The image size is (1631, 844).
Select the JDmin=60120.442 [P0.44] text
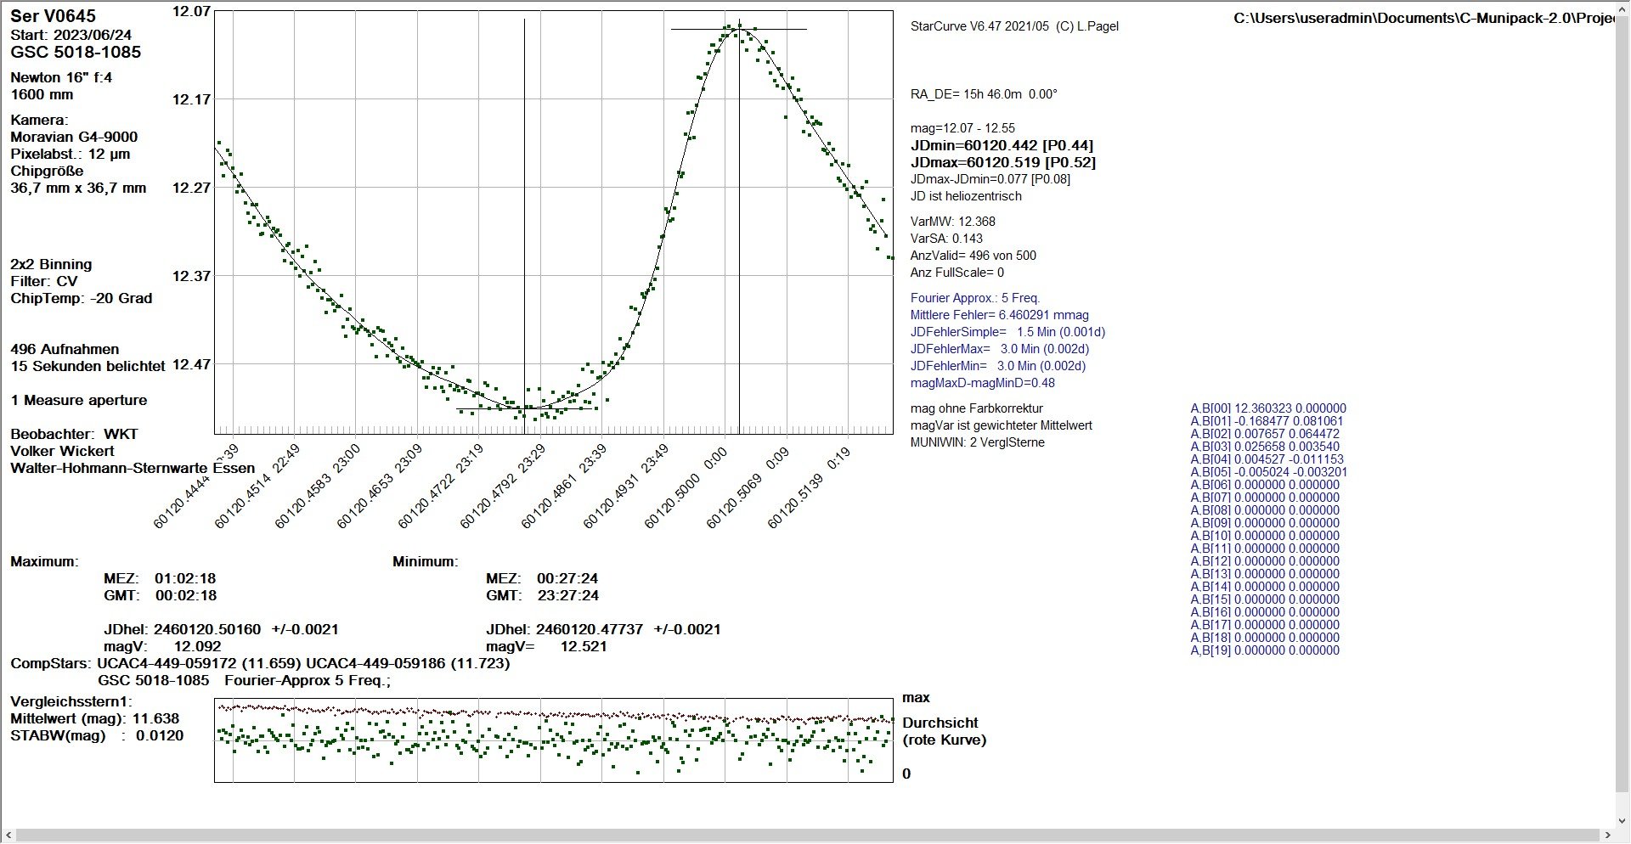[1002, 145]
